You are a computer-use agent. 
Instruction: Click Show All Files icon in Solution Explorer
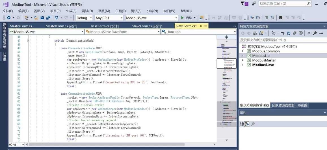pos(300,33)
